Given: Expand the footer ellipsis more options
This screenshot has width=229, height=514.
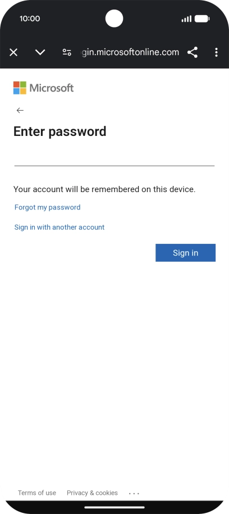Looking at the screenshot, I should [x=134, y=493].
